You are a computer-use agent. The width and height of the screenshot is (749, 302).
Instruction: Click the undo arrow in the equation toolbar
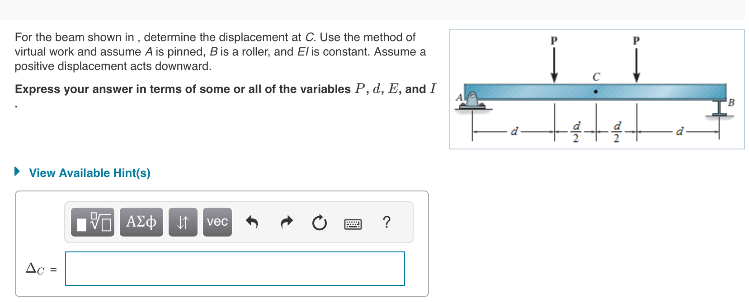click(x=253, y=222)
